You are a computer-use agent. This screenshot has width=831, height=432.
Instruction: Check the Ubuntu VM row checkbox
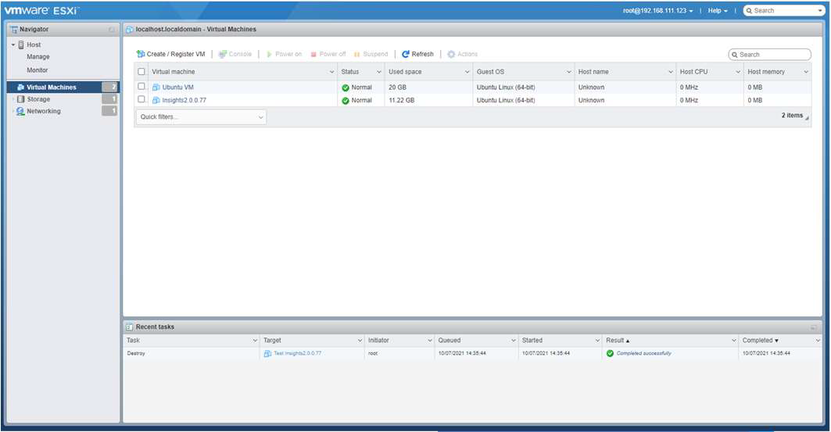141,86
